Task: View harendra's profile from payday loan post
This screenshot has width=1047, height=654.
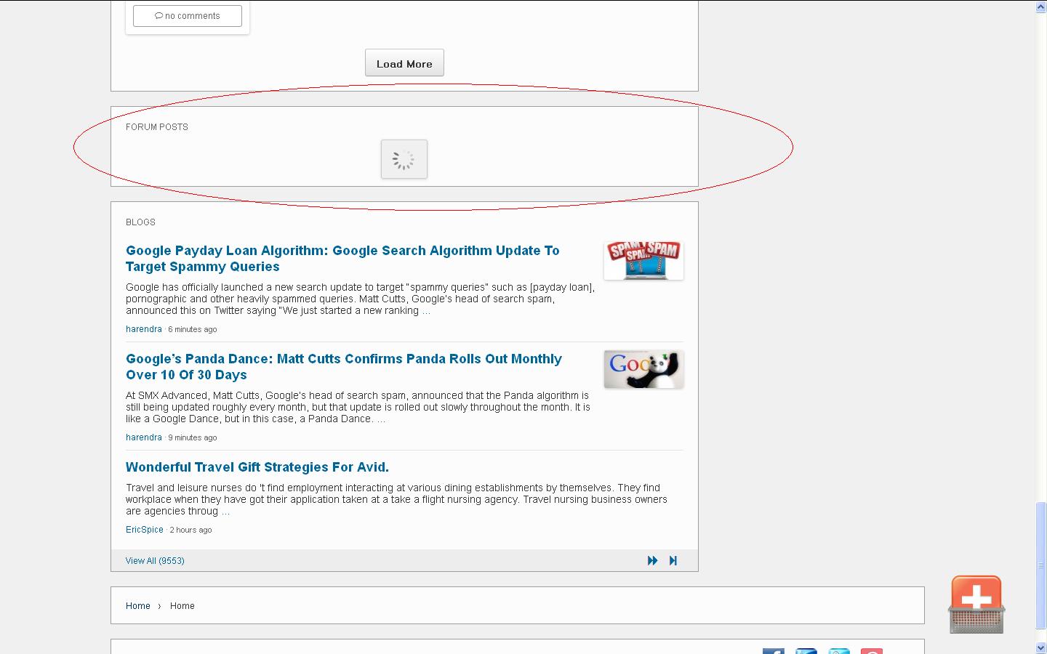Action: (x=144, y=329)
